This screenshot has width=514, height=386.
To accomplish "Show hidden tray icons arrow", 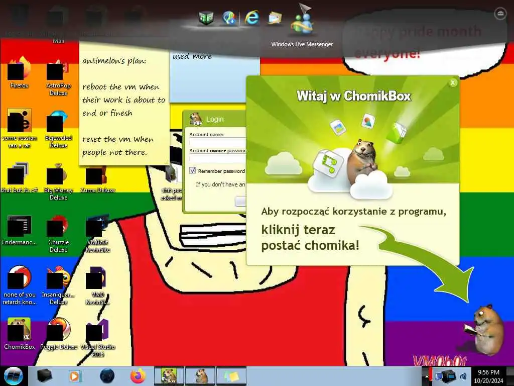I will click(427, 376).
